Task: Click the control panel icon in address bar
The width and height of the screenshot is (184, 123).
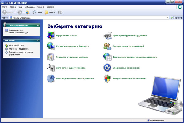Action: [x=11, y=18]
